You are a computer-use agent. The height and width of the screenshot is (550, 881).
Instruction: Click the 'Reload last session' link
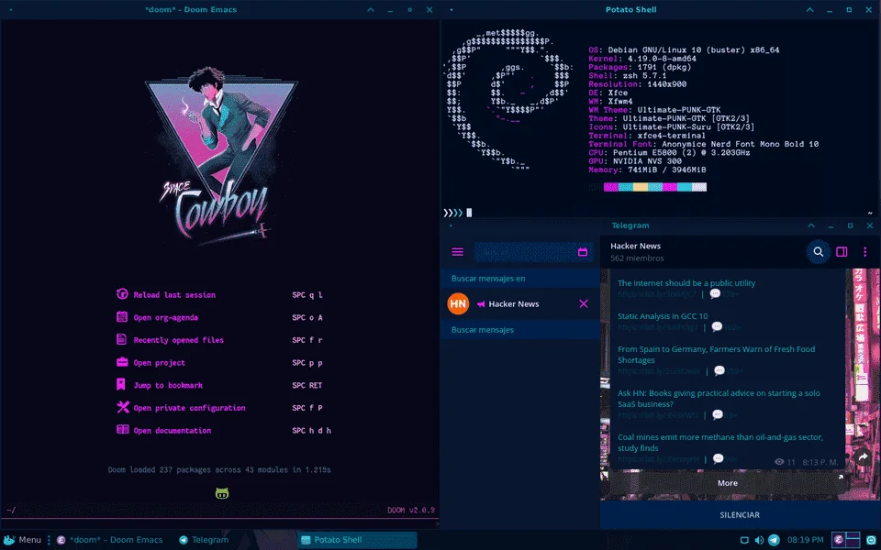click(x=174, y=294)
